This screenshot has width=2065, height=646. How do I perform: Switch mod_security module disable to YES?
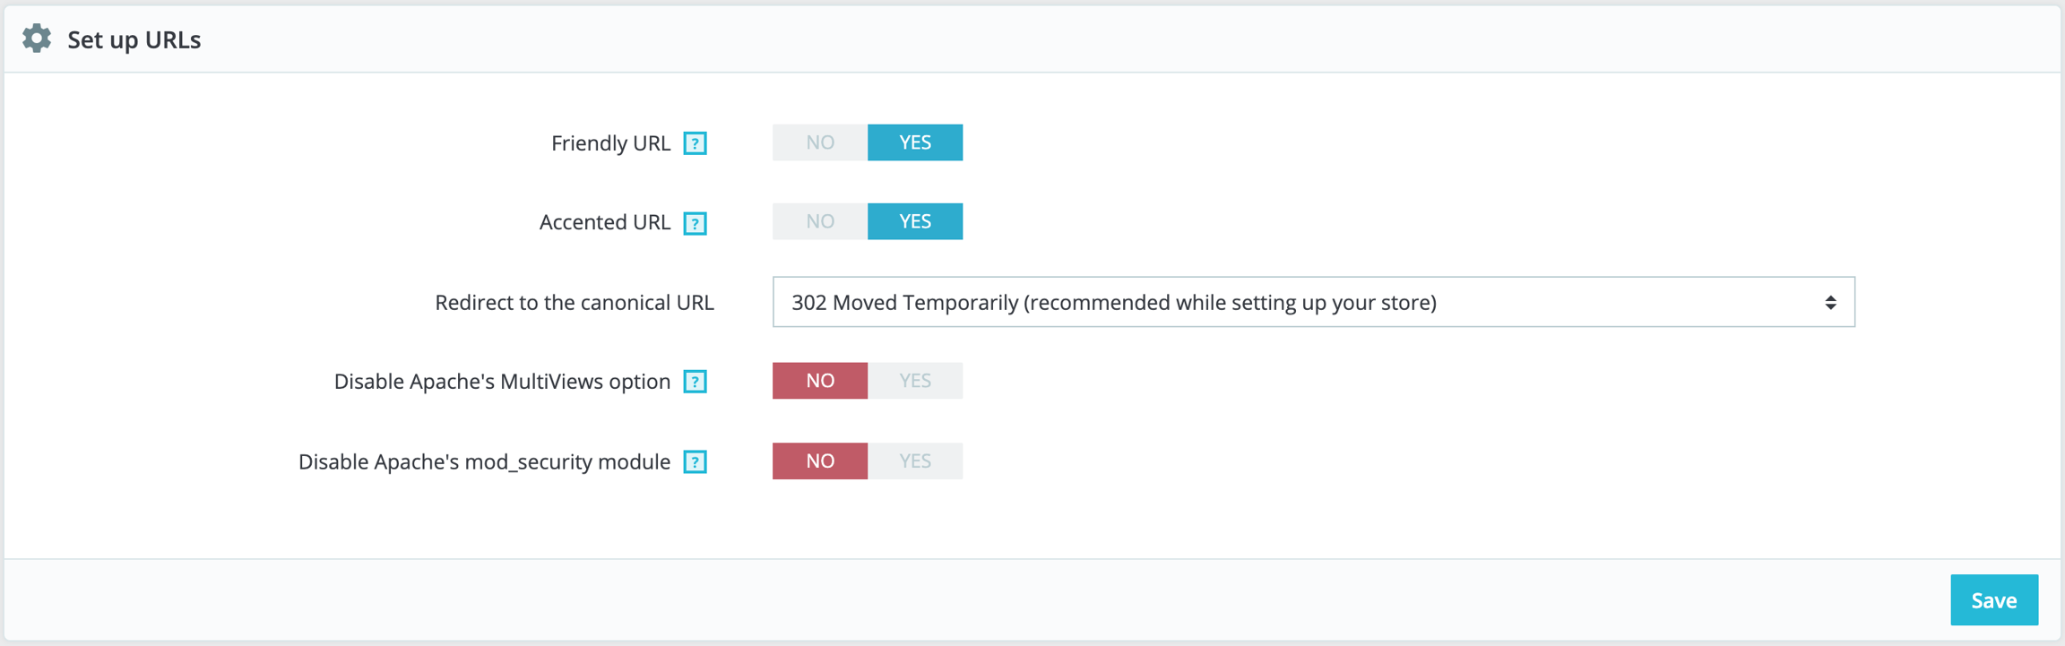(914, 461)
